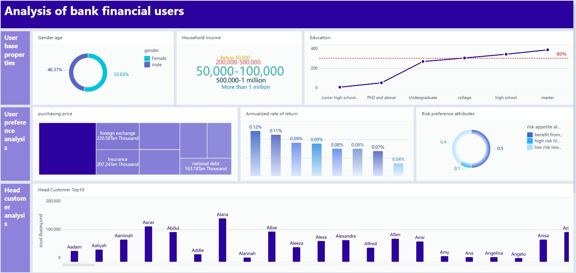Click the 0.12% return rate bar

(x=255, y=153)
